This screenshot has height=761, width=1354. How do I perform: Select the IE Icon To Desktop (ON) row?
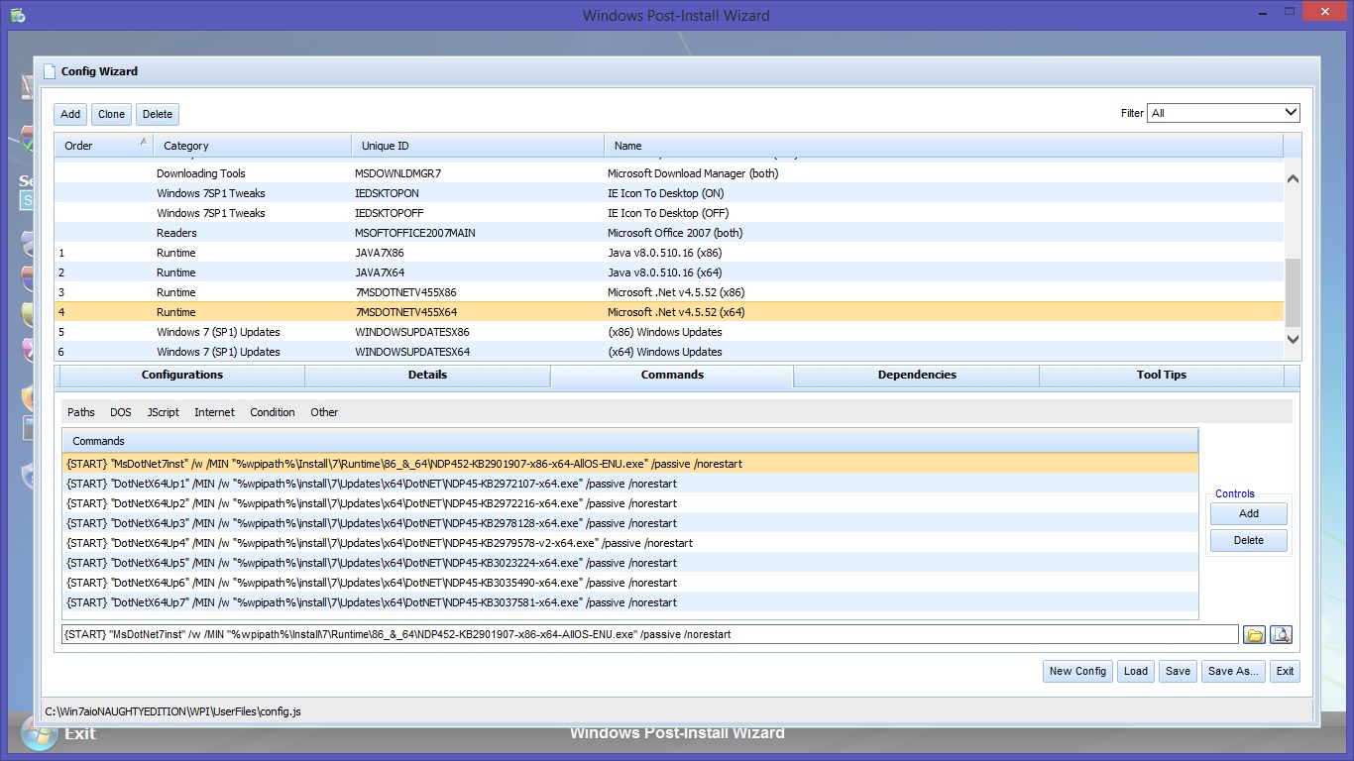[669, 193]
